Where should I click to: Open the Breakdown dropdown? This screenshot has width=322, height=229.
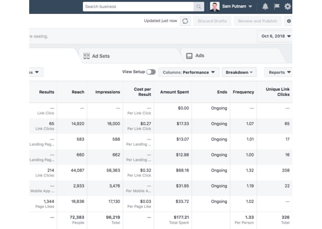(x=239, y=72)
